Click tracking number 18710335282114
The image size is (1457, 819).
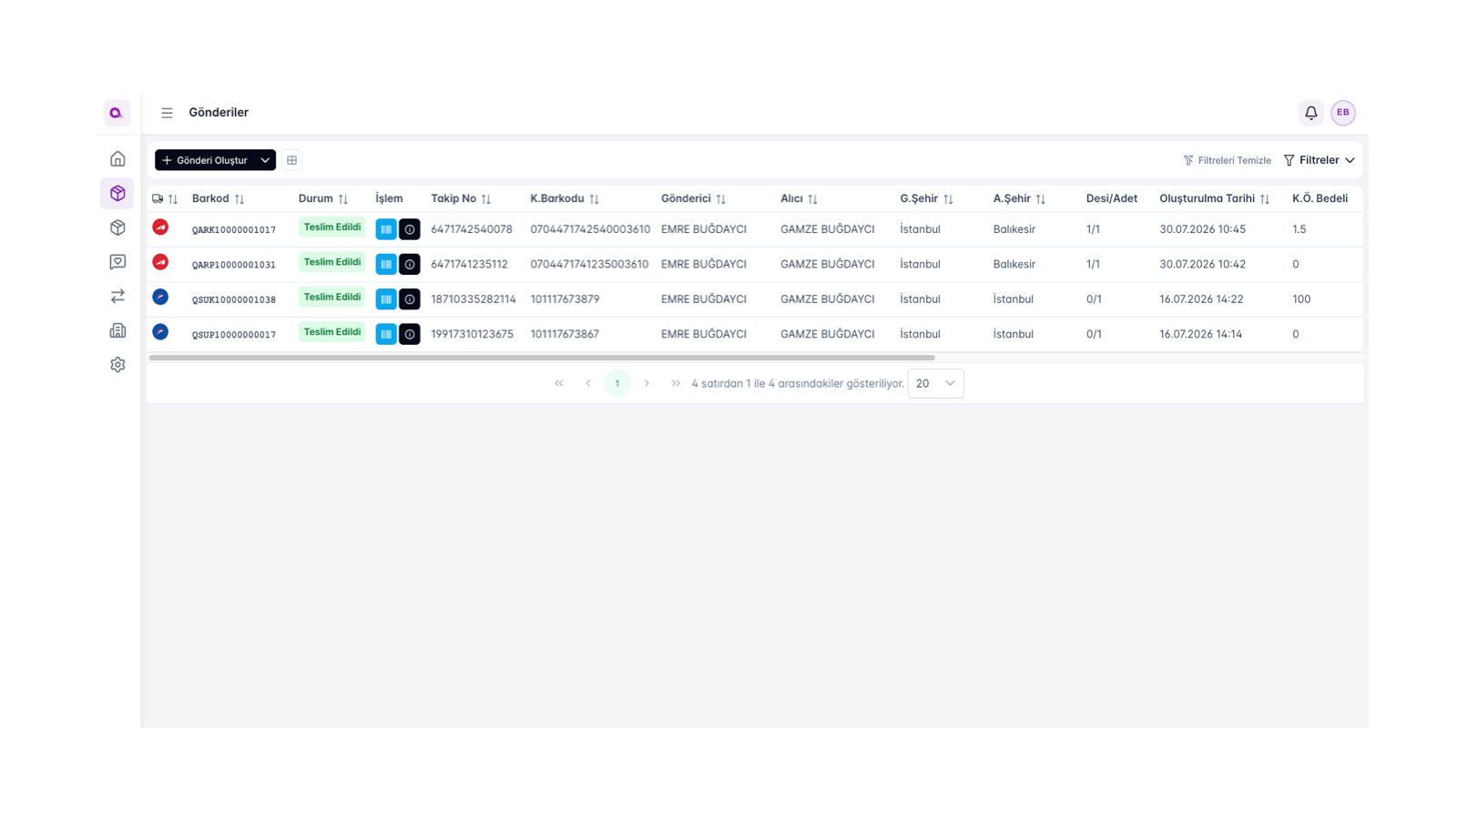[474, 299]
